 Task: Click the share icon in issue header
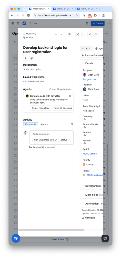(x=78, y=34)
